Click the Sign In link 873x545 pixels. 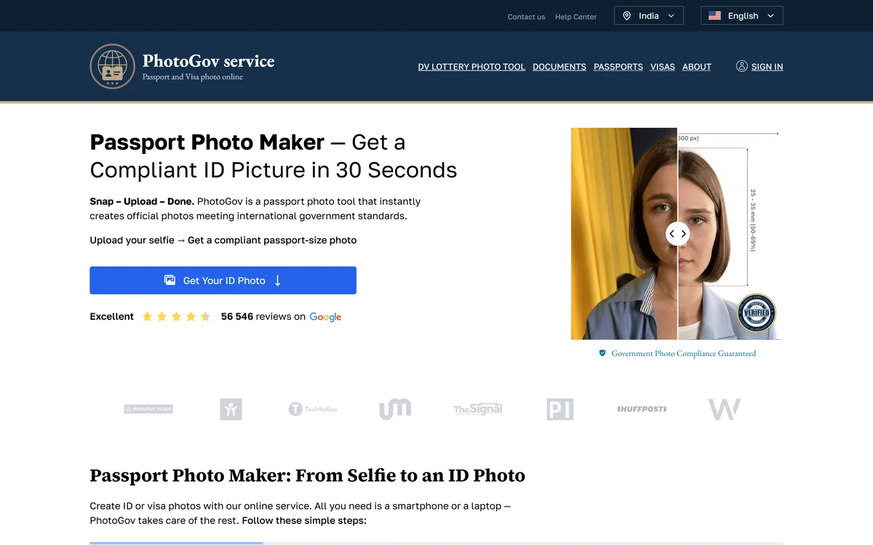[767, 67]
